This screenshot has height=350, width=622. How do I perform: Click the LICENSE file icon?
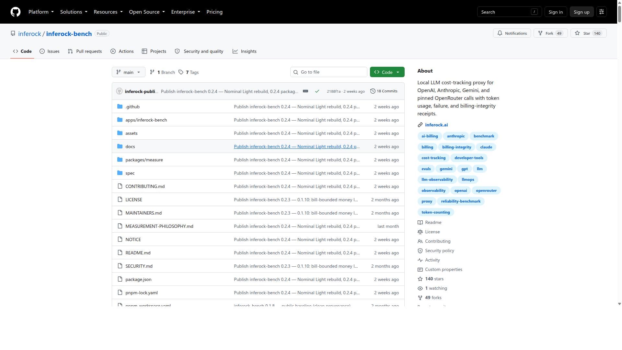point(120,200)
